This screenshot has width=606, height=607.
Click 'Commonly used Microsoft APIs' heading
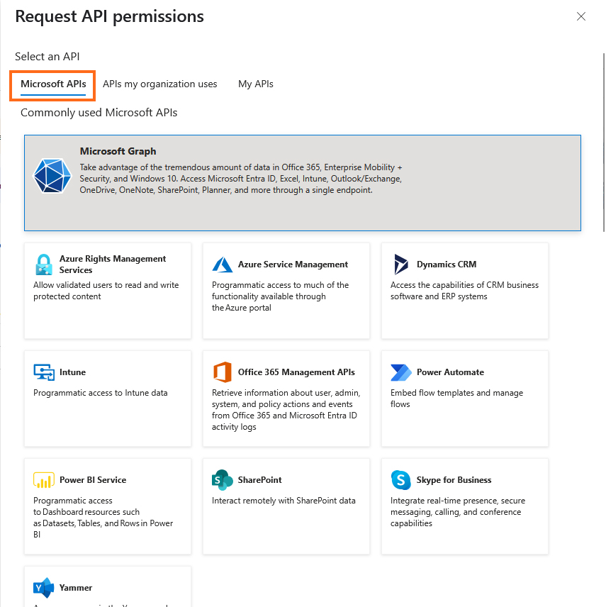(99, 113)
